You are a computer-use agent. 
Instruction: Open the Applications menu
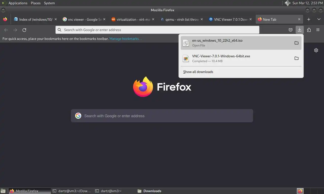coord(18,3)
